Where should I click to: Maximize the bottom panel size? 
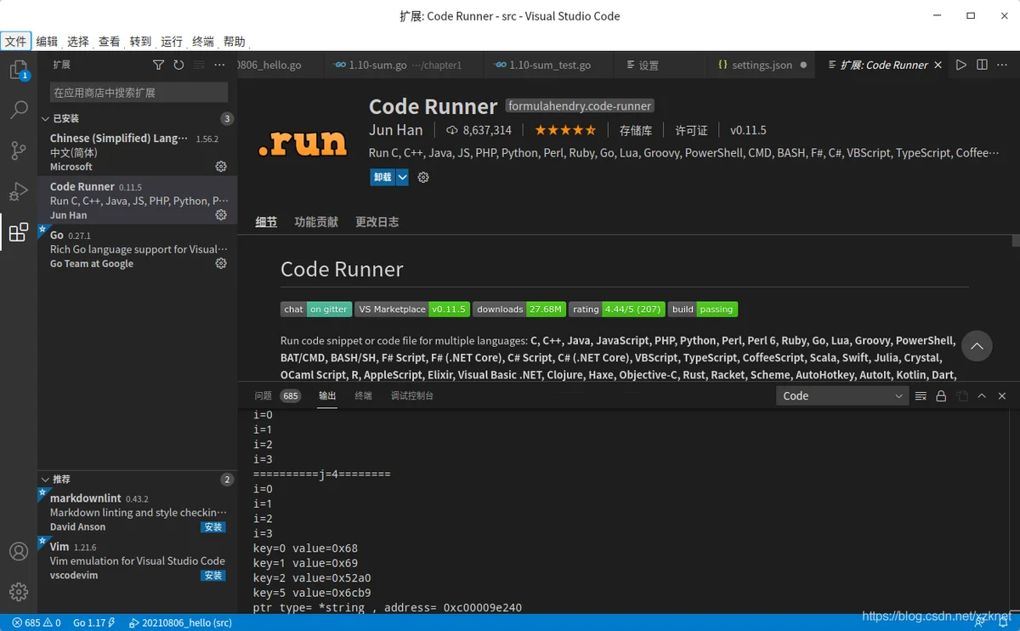(982, 396)
